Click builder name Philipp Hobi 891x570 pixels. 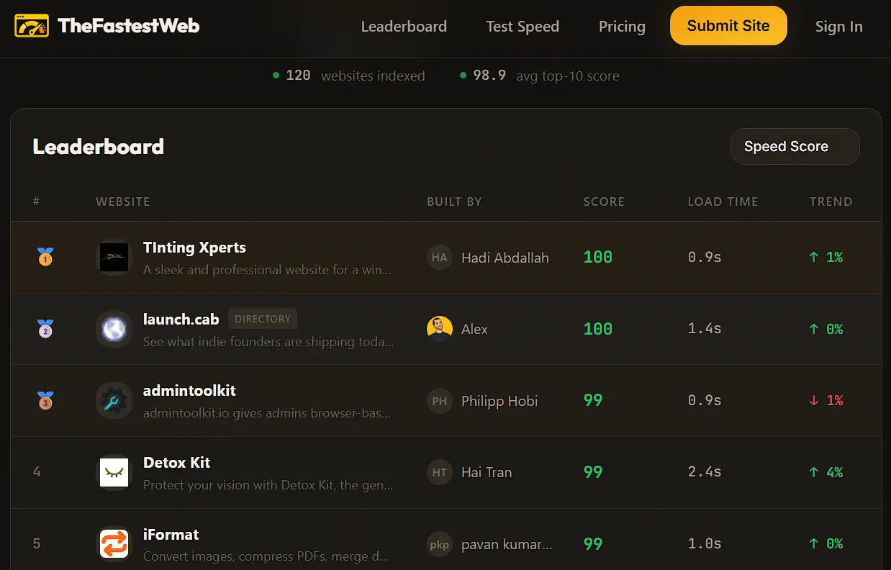[499, 402]
